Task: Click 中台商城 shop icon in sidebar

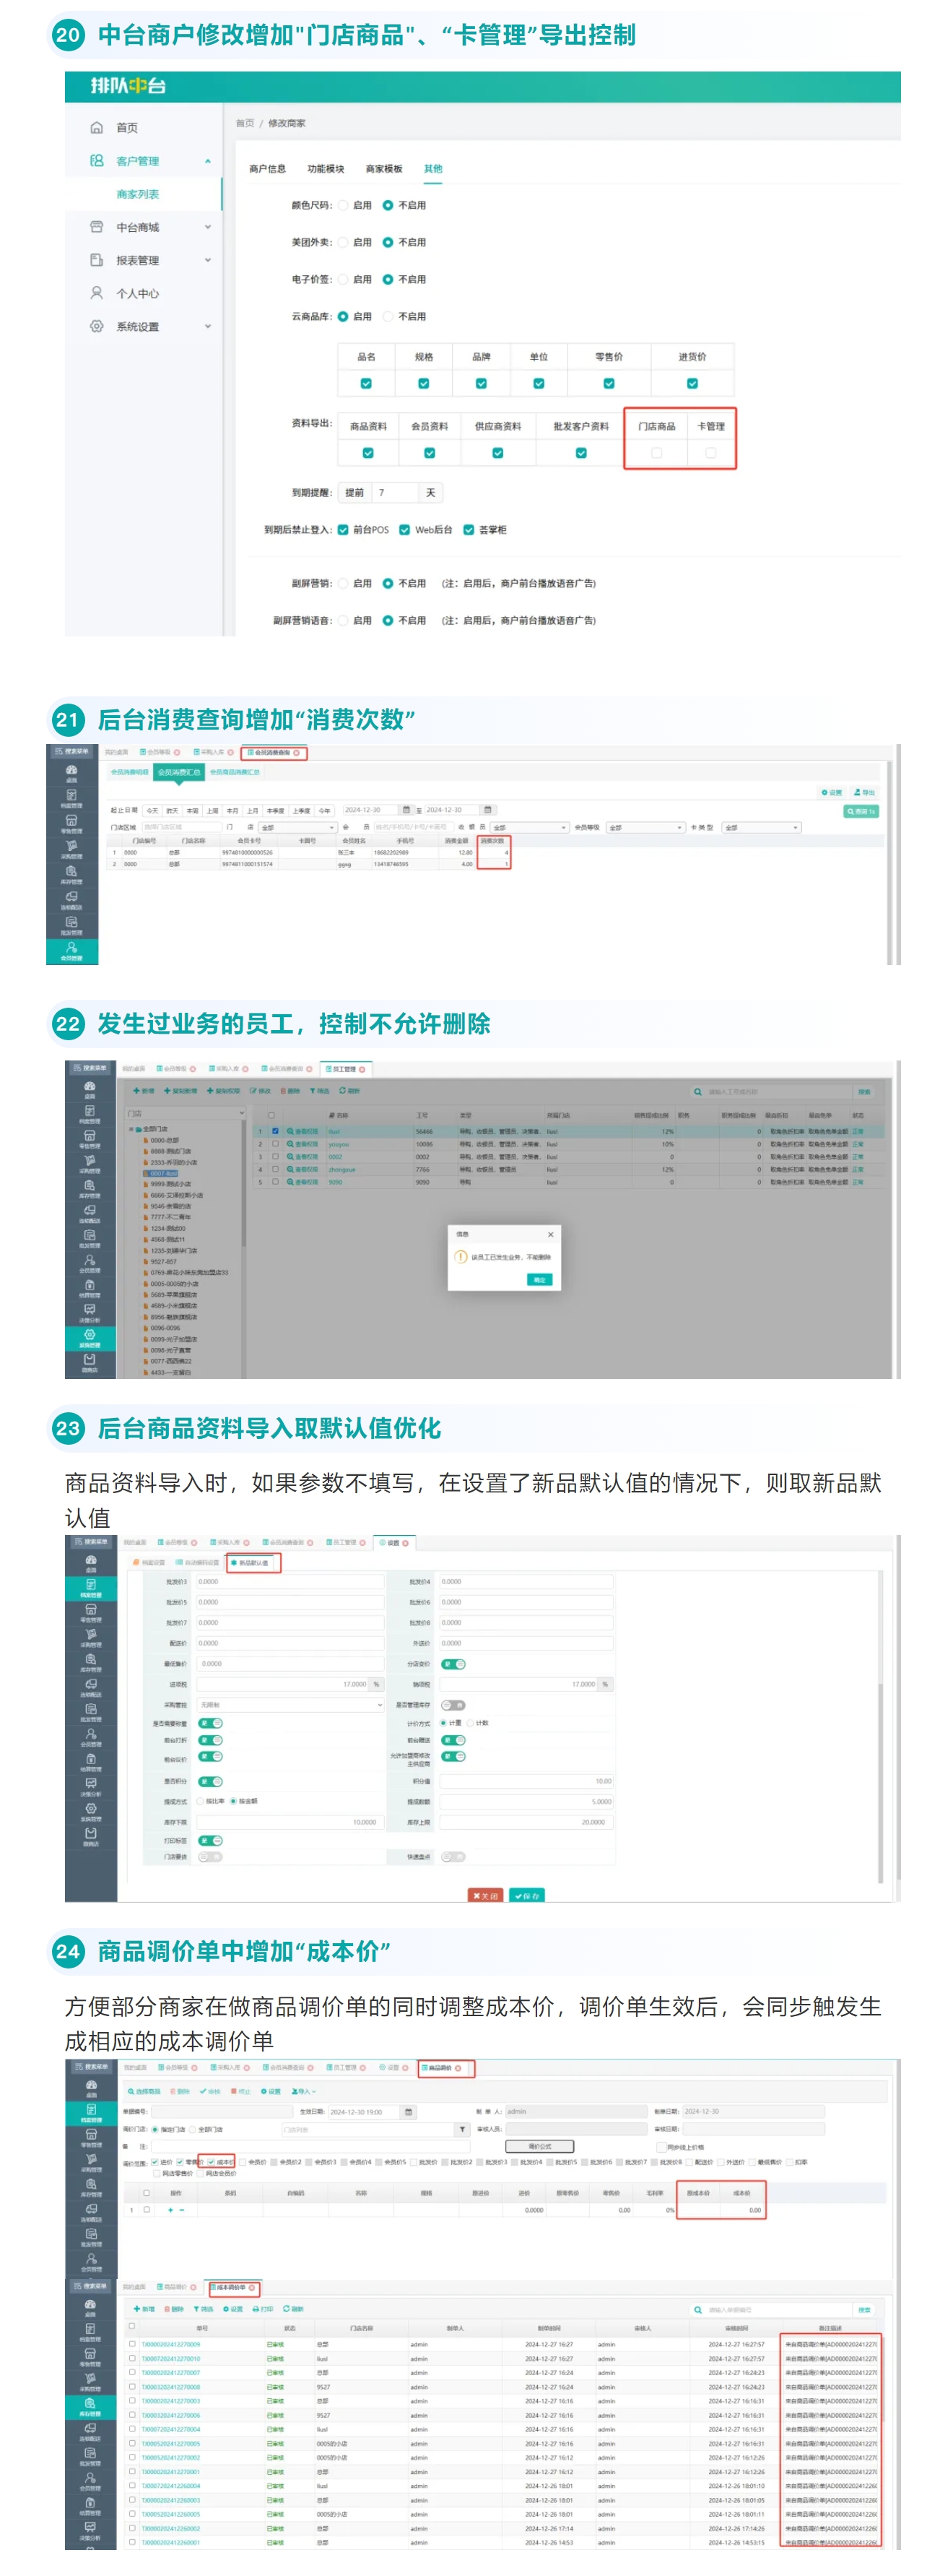Action: (x=97, y=227)
